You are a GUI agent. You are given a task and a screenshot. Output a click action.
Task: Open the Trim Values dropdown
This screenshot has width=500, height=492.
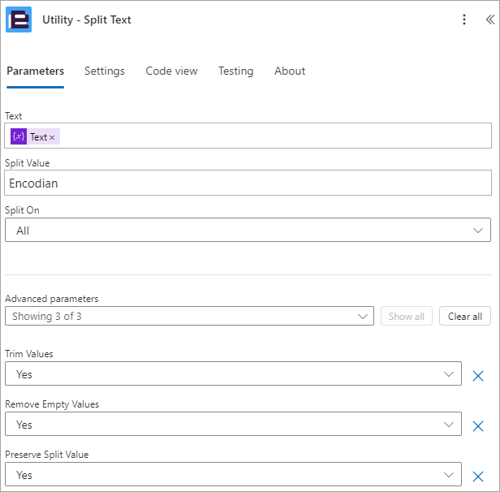pos(233,373)
